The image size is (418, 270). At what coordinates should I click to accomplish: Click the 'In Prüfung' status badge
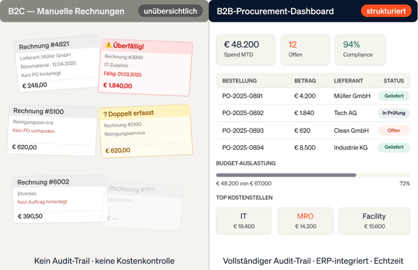tap(394, 113)
